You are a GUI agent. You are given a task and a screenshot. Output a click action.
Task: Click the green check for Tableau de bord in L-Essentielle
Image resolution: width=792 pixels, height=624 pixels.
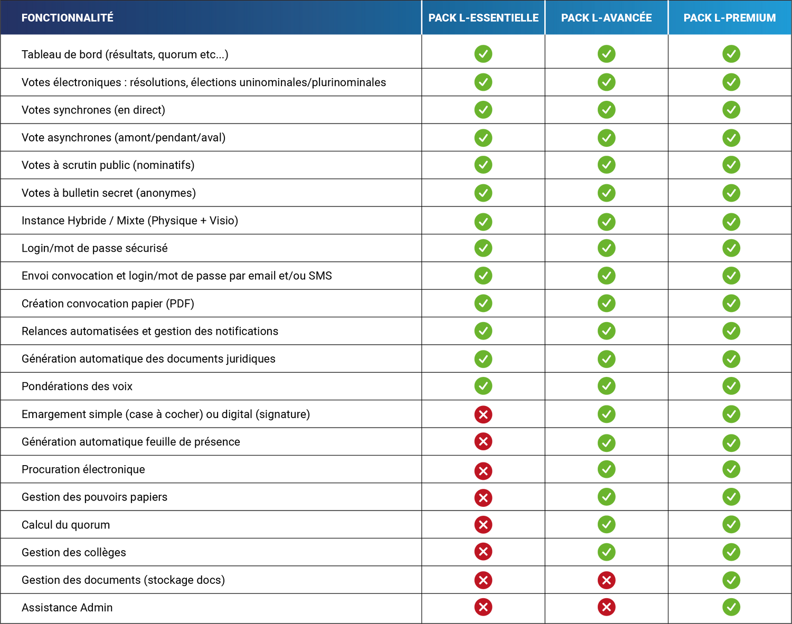[x=483, y=54]
